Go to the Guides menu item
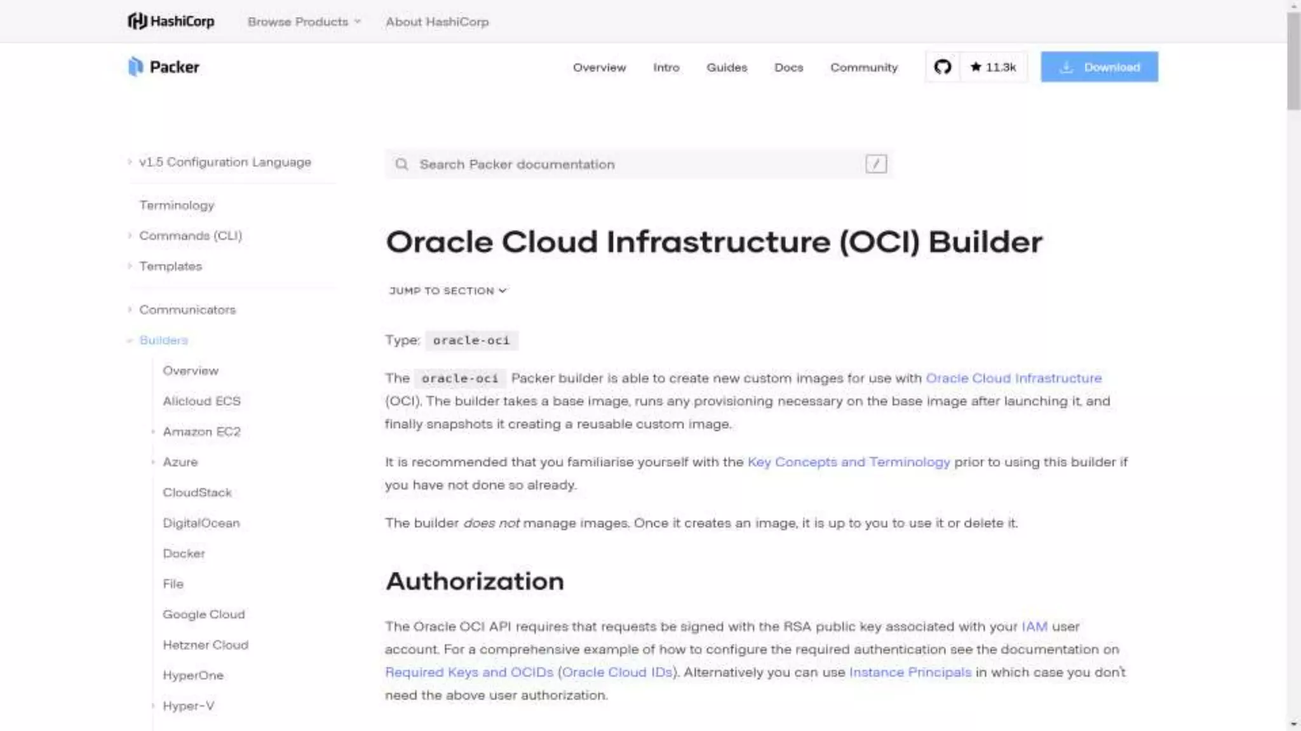This screenshot has height=731, width=1301. 726,67
